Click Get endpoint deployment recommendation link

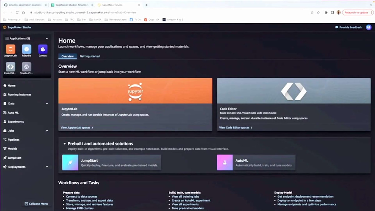tap(305, 197)
